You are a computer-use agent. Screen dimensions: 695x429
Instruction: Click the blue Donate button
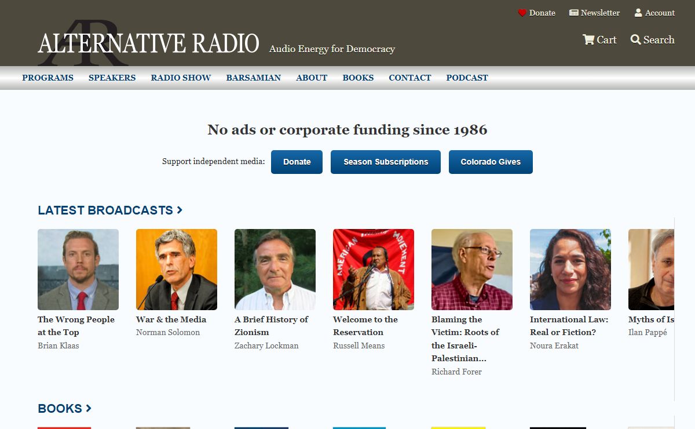(297, 162)
